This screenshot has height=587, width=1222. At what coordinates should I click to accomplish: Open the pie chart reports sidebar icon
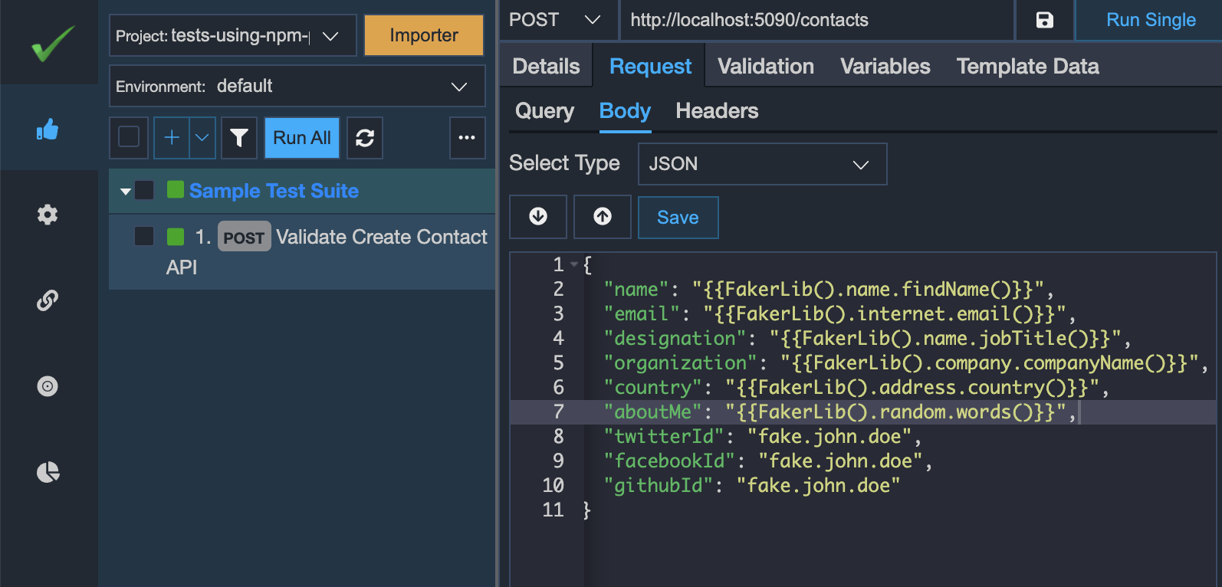(48, 472)
